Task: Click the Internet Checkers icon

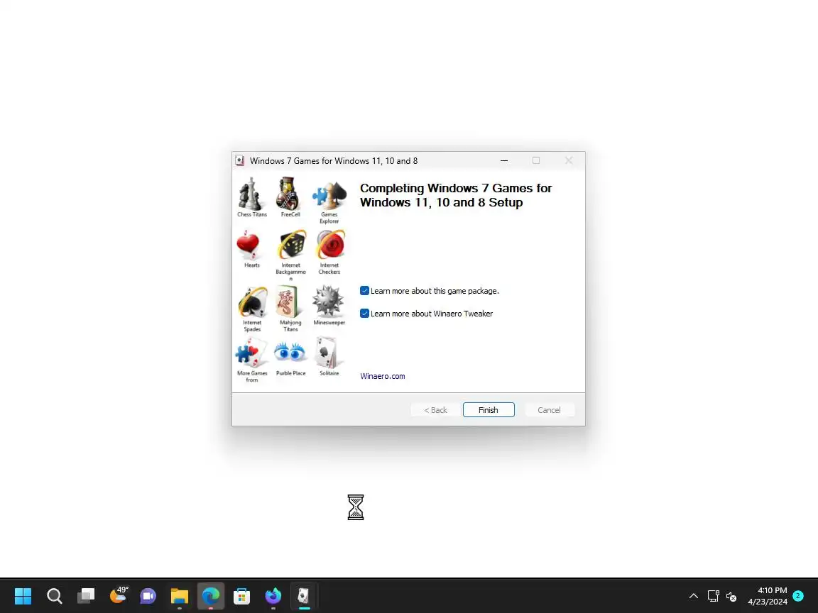Action: (330, 245)
